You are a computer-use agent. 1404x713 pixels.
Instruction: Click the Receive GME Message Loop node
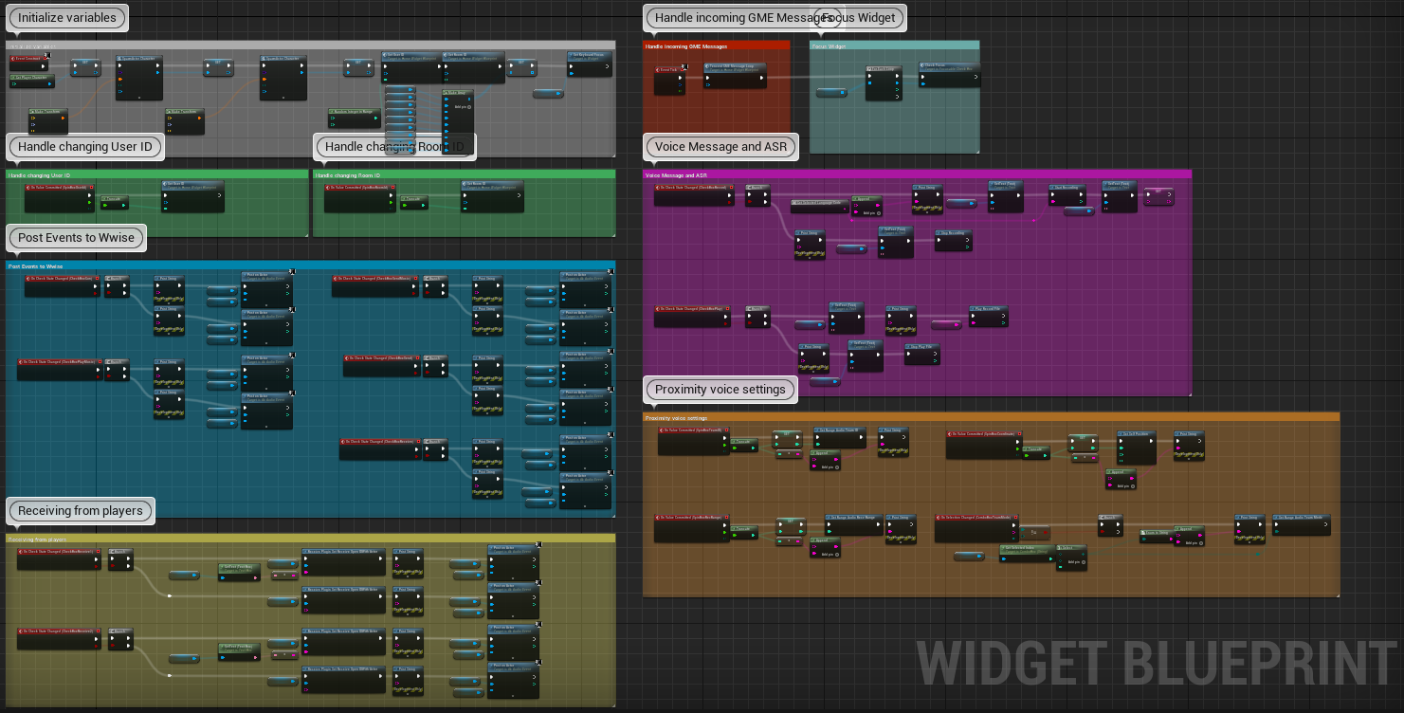(735, 67)
